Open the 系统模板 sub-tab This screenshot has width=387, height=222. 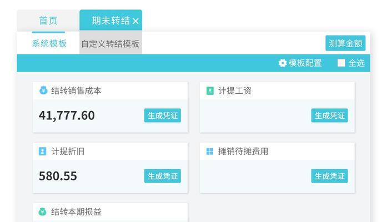coord(49,44)
